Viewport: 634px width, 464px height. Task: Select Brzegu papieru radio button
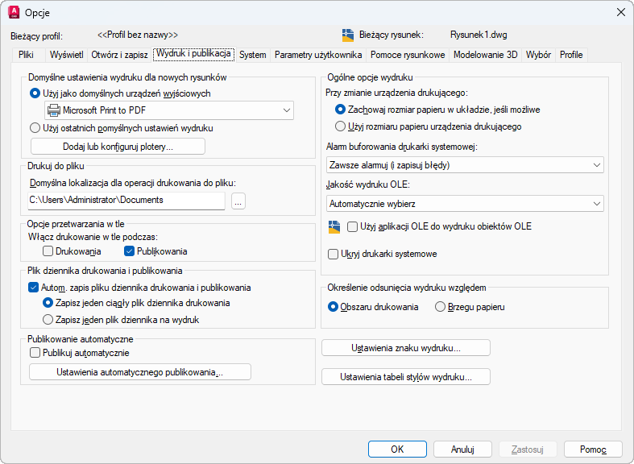click(x=440, y=307)
